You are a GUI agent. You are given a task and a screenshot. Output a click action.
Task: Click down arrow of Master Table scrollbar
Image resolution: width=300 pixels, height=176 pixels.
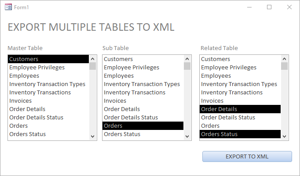coord(93,136)
